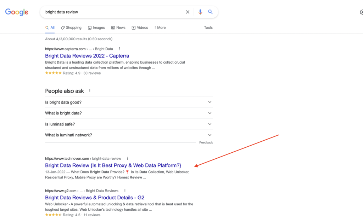Switch to the Shopping tab
The image size is (363, 223).
[x=71, y=28]
